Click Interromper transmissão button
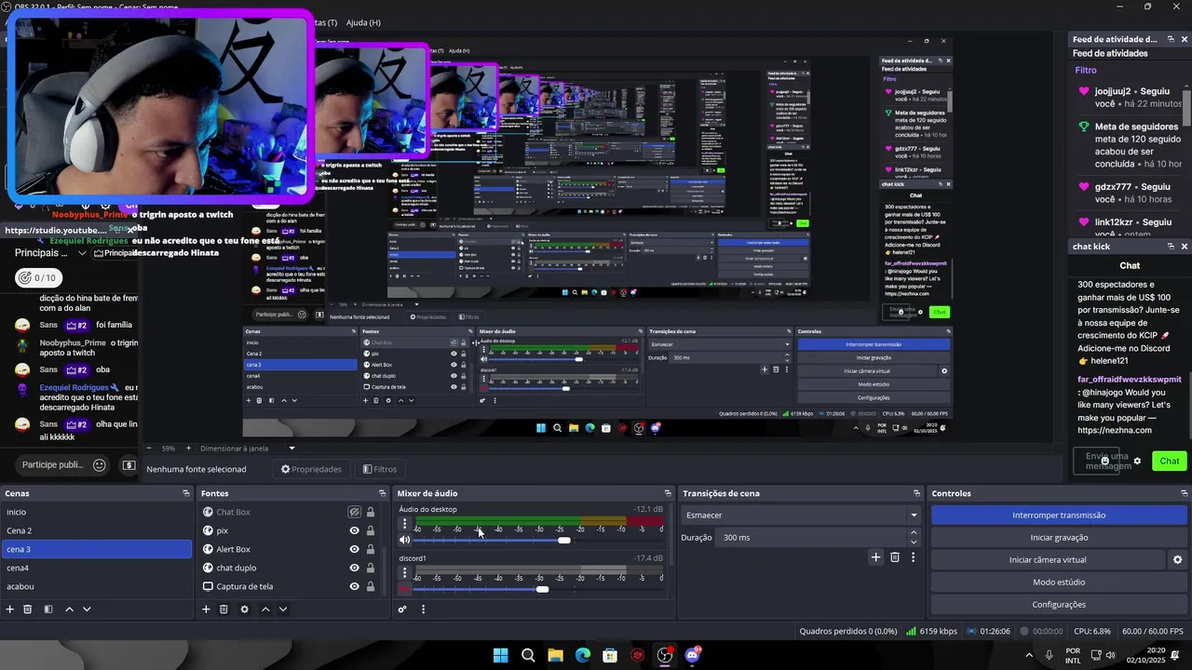Image resolution: width=1192 pixels, height=670 pixels. click(1059, 516)
